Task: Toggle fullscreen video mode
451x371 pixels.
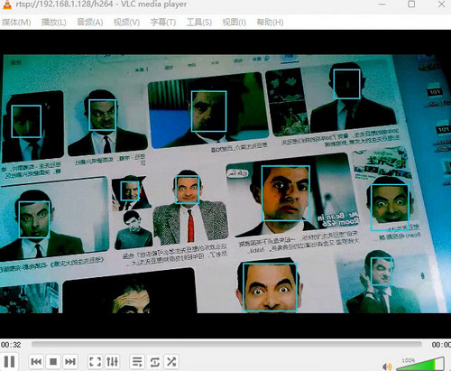Action: click(x=95, y=361)
